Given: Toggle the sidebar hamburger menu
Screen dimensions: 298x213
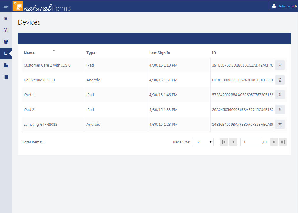Looking at the screenshot, I should pos(6,6).
